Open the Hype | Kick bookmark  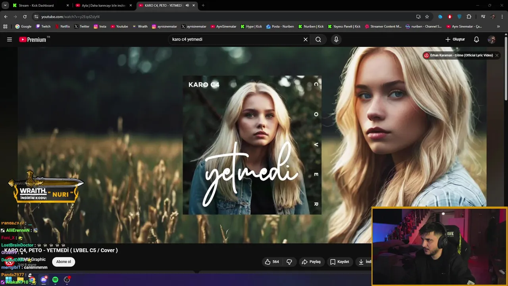coord(251,27)
